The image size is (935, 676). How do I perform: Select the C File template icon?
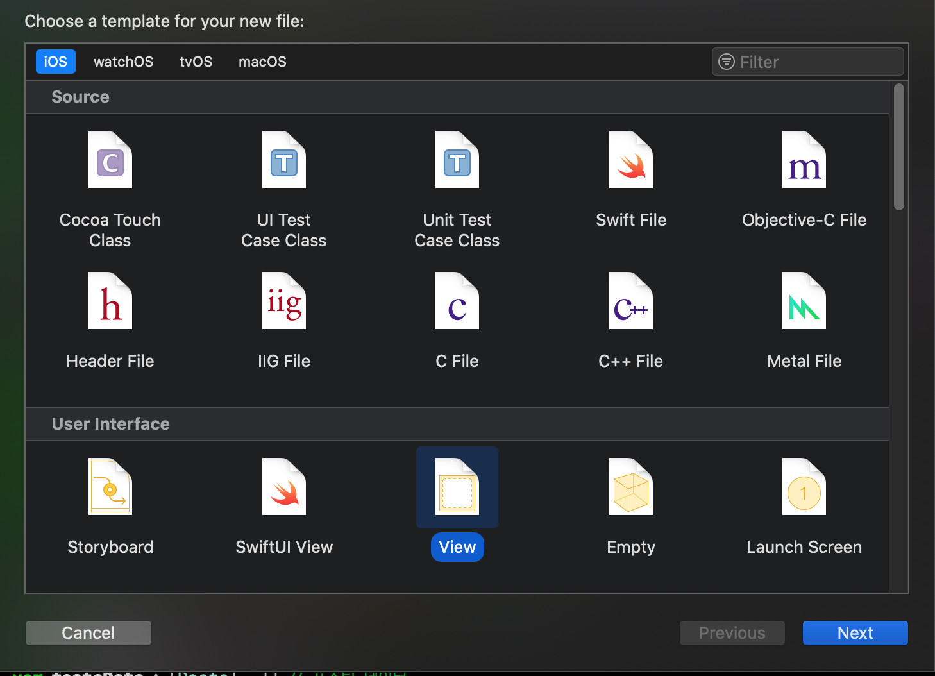pos(457,301)
